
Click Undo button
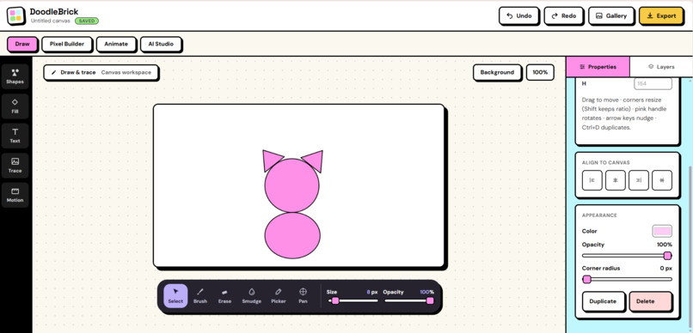[x=518, y=16]
